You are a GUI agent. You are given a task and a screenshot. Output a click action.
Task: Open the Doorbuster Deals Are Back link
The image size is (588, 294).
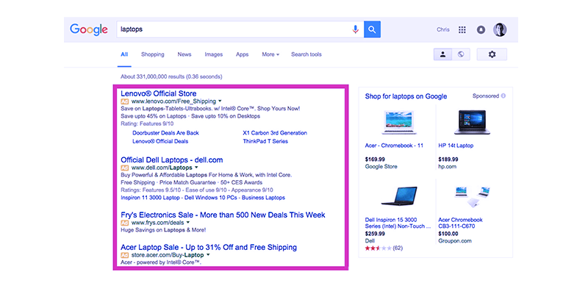[166, 133]
